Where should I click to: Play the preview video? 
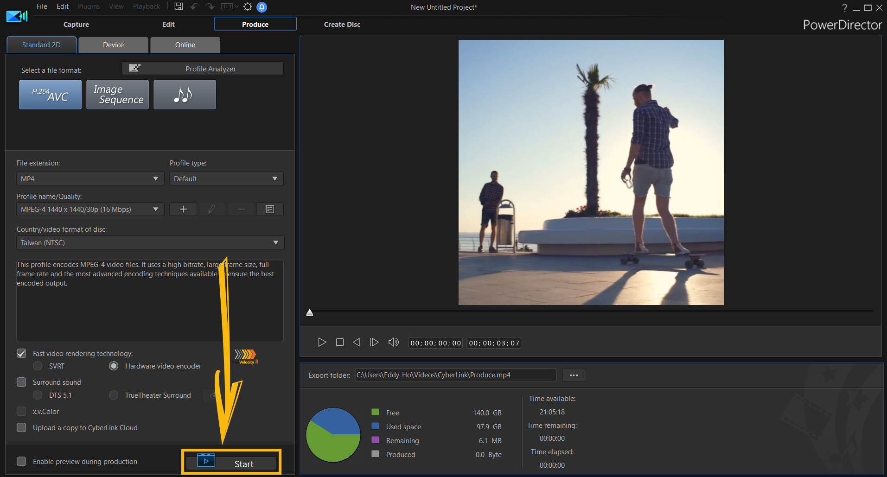click(x=322, y=342)
